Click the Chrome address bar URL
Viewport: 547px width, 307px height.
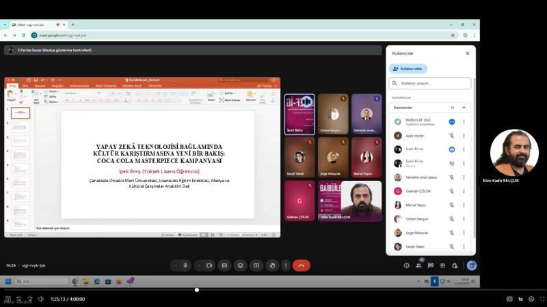tap(62, 35)
